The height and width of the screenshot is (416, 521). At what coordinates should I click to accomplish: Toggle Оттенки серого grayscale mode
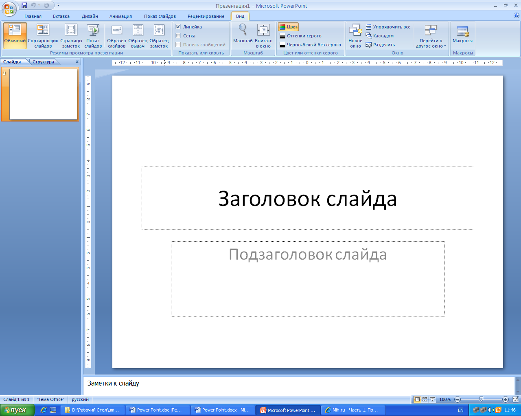tap(300, 36)
